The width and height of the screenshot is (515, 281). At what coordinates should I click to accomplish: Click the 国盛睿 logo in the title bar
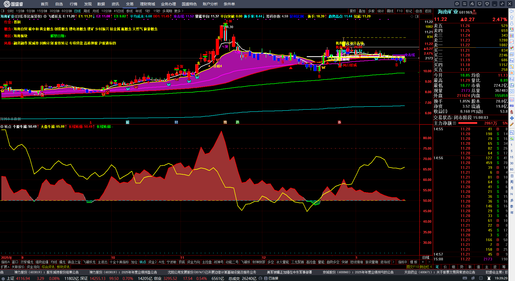[13, 4]
